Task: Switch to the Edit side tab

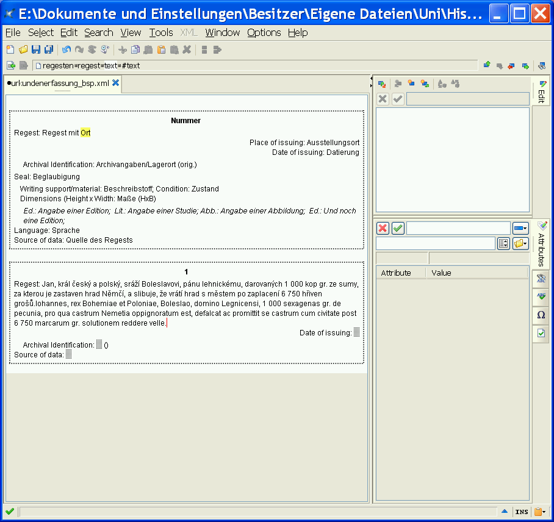Action: pyautogui.click(x=541, y=92)
